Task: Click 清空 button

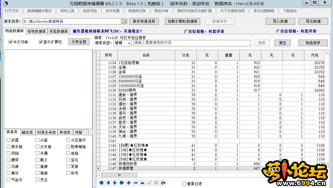Action: pyautogui.click(x=283, y=43)
